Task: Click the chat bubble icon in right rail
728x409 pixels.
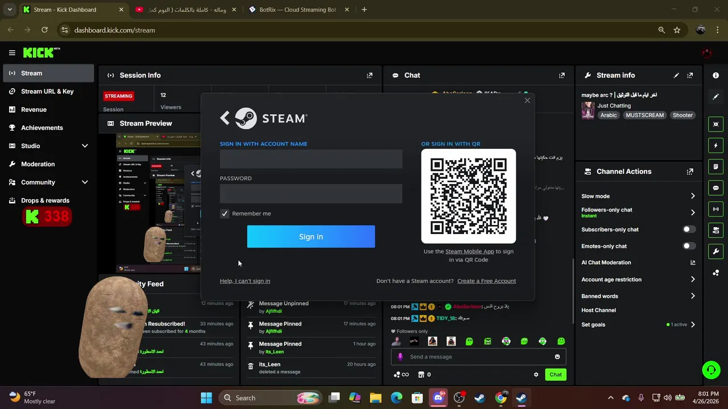Action: 715,188
